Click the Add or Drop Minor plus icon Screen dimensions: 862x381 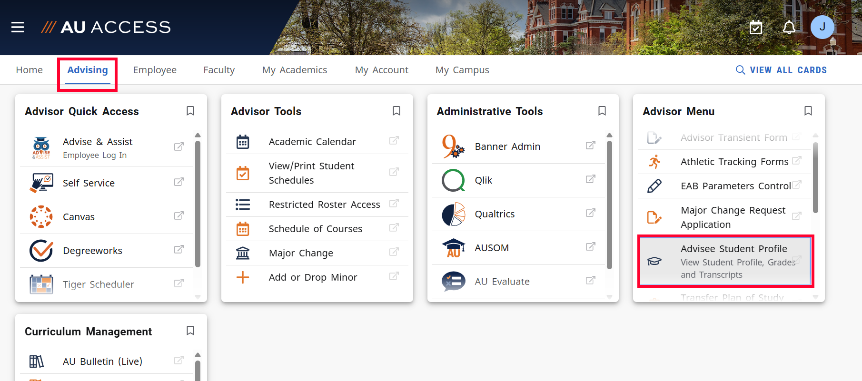click(x=243, y=277)
